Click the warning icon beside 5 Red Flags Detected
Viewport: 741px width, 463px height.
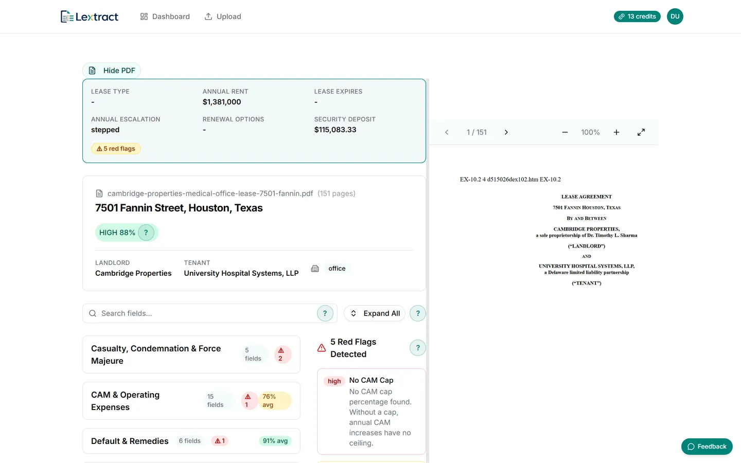pos(322,348)
